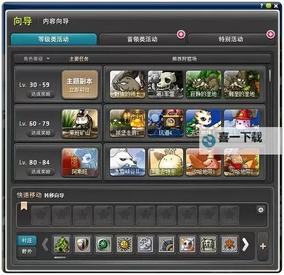Click horizontal scrollbar under town icons
This screenshot has height=275, width=284.
[60, 257]
